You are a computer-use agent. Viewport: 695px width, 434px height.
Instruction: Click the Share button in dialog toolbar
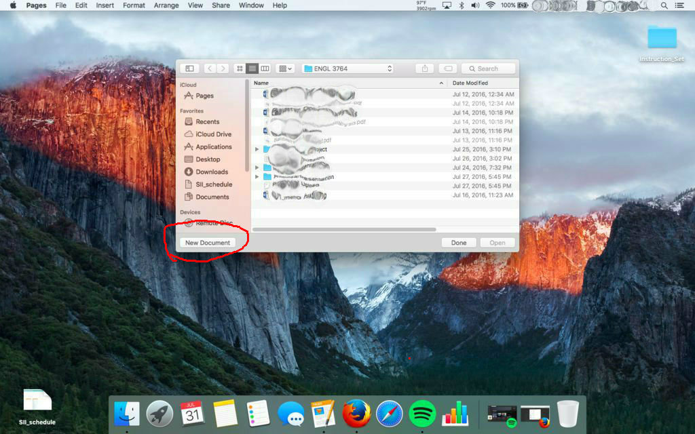click(x=425, y=68)
